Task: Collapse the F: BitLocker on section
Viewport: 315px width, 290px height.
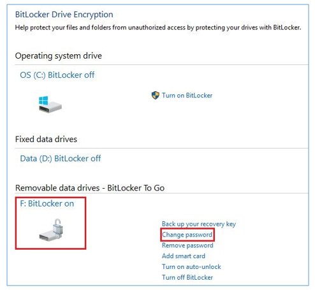Action: pos(47,203)
